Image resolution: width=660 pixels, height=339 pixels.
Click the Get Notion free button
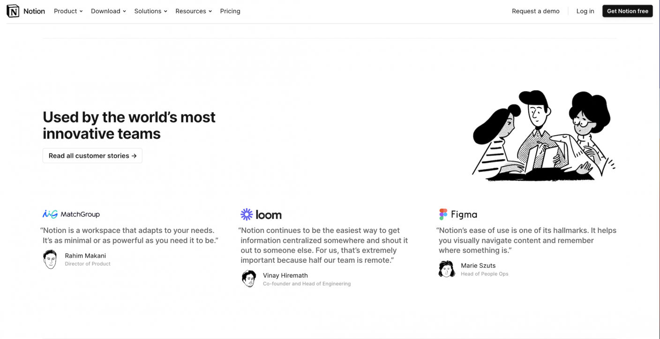tap(627, 11)
